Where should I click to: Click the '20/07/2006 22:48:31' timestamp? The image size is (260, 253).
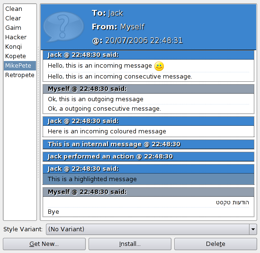(144, 41)
